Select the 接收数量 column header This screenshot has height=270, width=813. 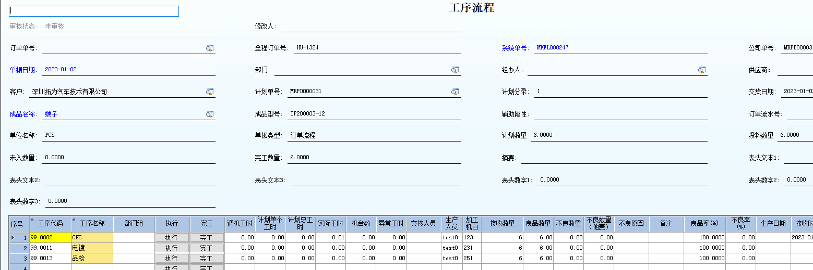click(502, 224)
